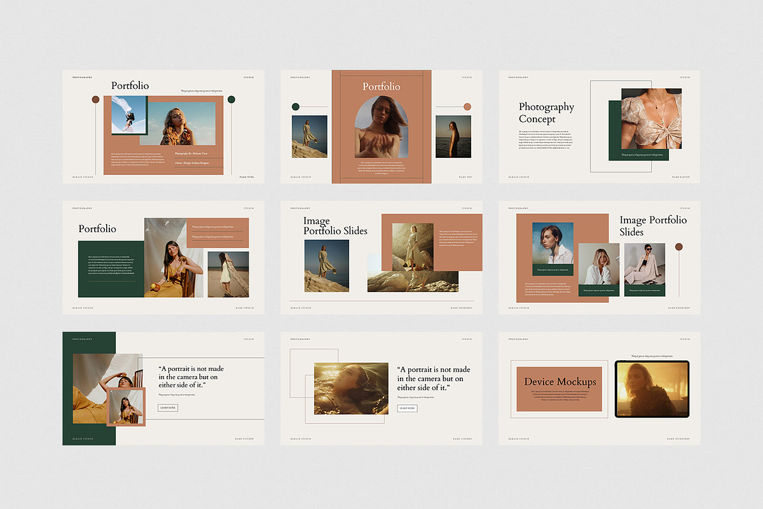Select the woman on rocks photo on page ten

(310, 136)
